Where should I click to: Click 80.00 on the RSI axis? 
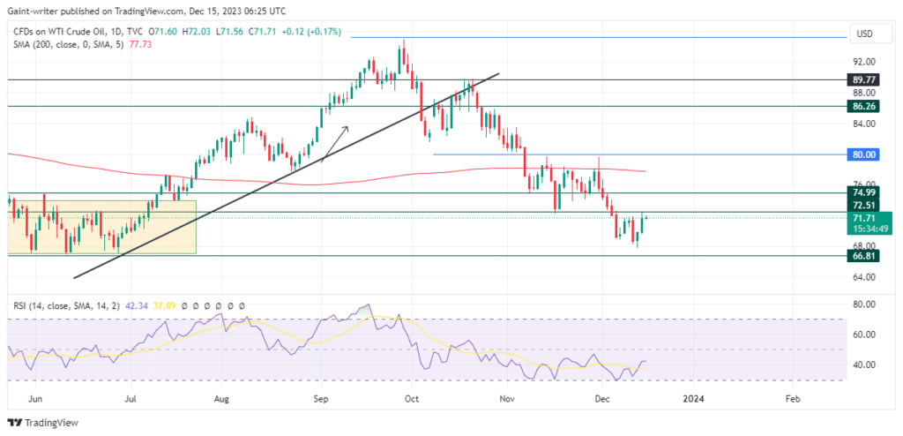pyautogui.click(x=864, y=304)
